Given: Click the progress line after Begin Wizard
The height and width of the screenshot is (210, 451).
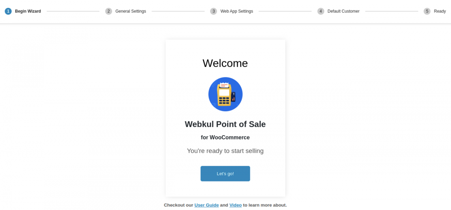Looking at the screenshot, I should [73, 11].
